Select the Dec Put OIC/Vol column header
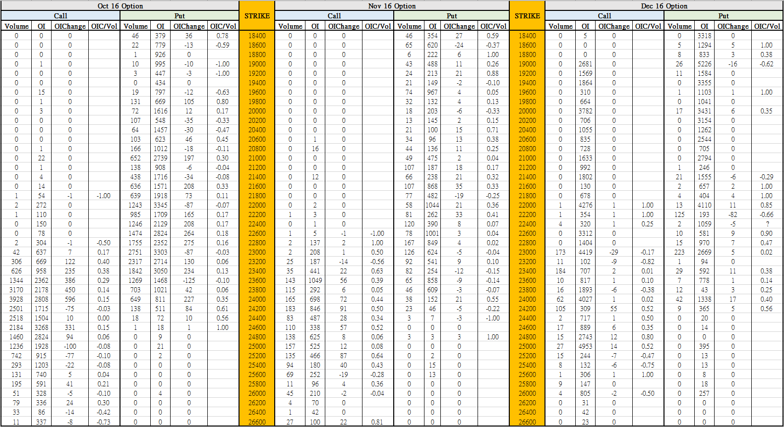This screenshot has height=427, width=784. [767, 26]
